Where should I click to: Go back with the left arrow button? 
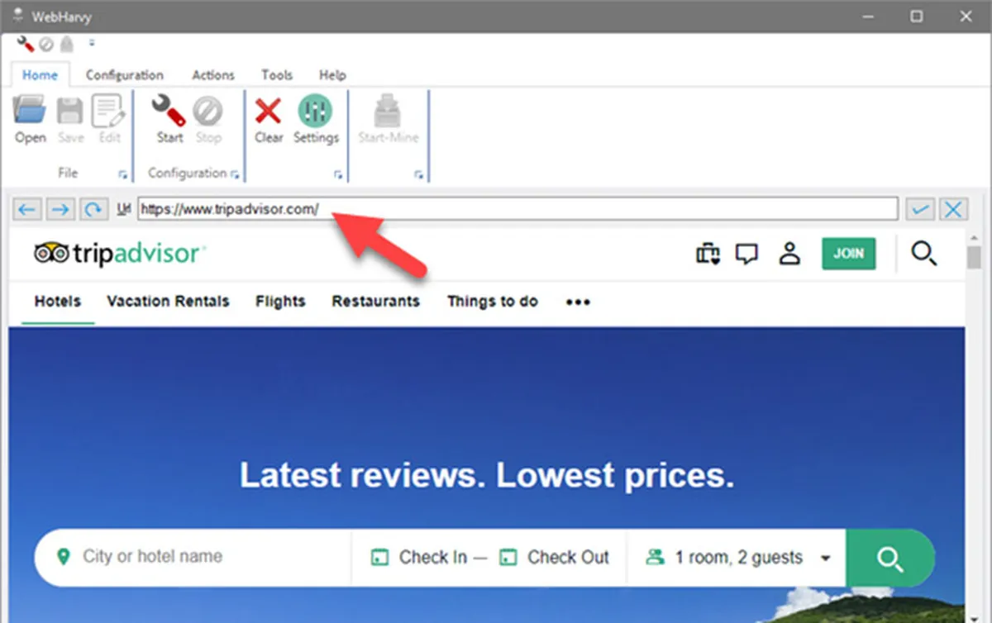26,209
